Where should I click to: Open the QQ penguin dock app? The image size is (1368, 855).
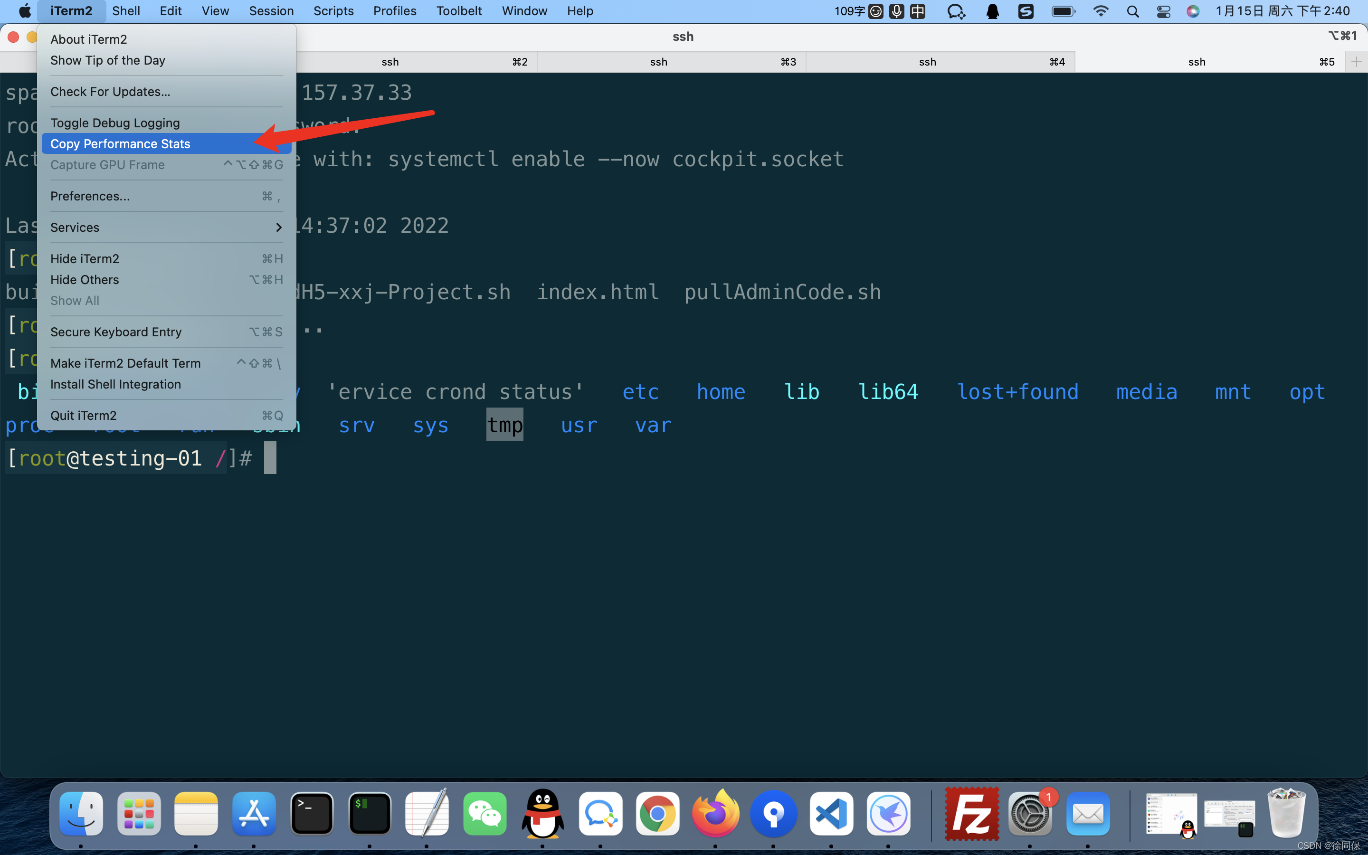point(542,814)
